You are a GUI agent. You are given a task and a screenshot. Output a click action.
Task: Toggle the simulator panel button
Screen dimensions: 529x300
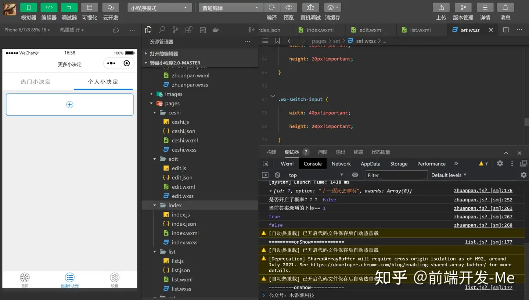coord(29,8)
